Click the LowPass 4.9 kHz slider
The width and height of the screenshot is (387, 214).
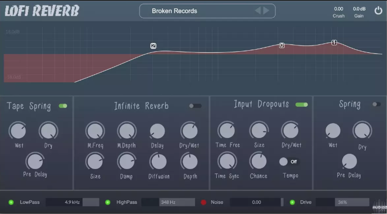point(72,202)
